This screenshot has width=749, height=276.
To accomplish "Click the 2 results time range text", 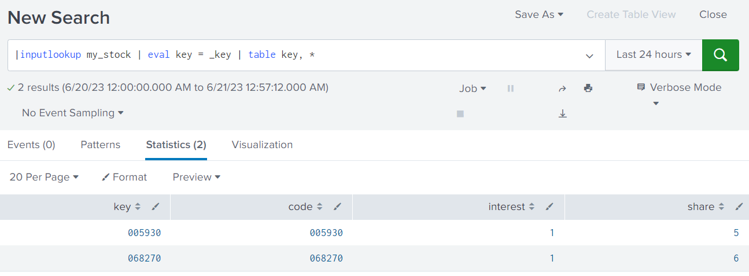I will pos(173,87).
